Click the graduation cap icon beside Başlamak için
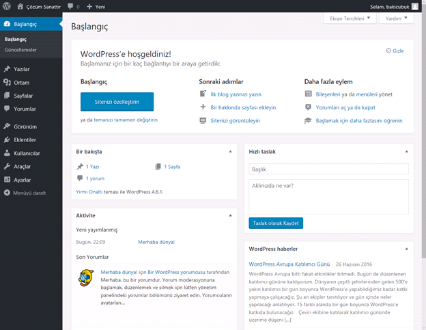The image size is (426, 330). 308,120
